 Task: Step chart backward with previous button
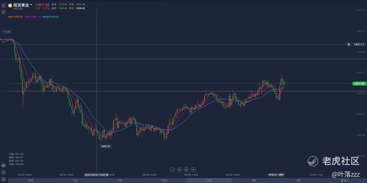[179, 170]
